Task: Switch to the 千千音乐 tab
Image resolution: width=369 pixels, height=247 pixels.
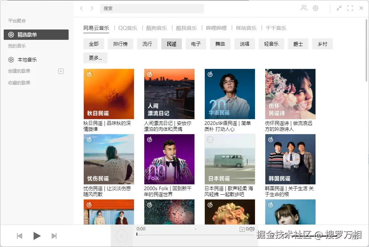Action: [x=276, y=28]
